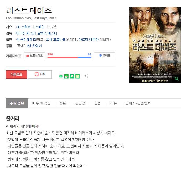This screenshot has width=187, height=174.
Task: Click the green bookmark share icon
Action: [72, 76]
